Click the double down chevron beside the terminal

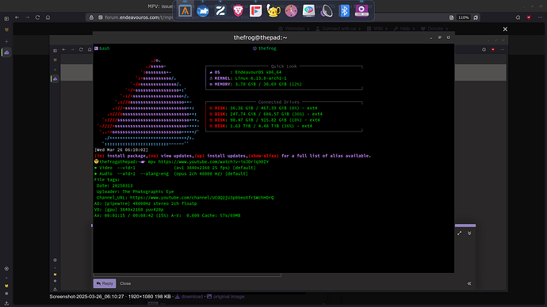tap(469, 233)
